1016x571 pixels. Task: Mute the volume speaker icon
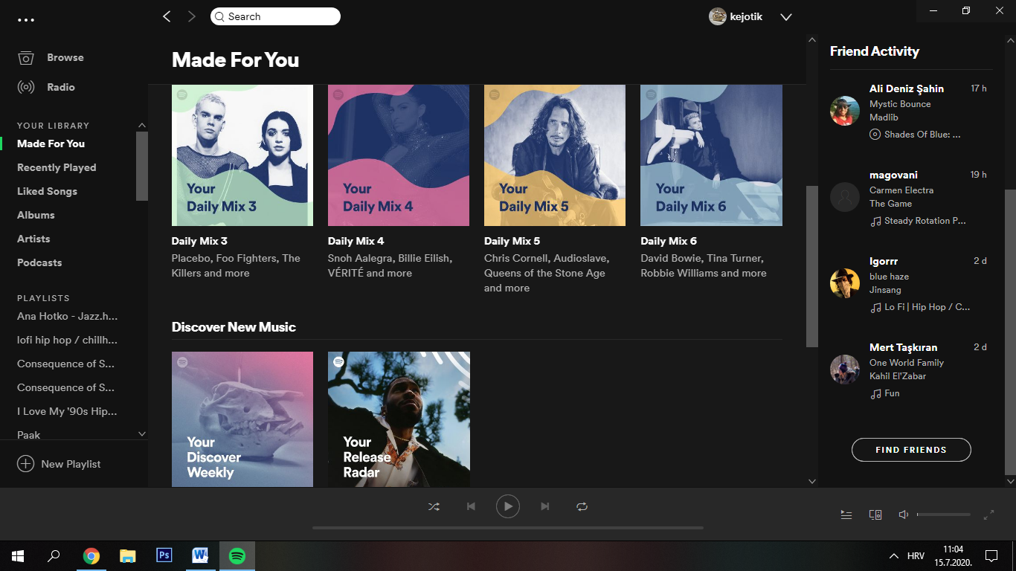pos(903,514)
